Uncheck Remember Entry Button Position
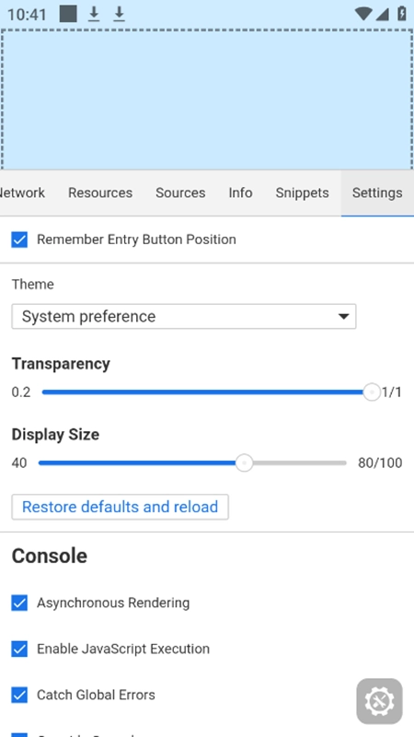414x737 pixels. click(19, 240)
